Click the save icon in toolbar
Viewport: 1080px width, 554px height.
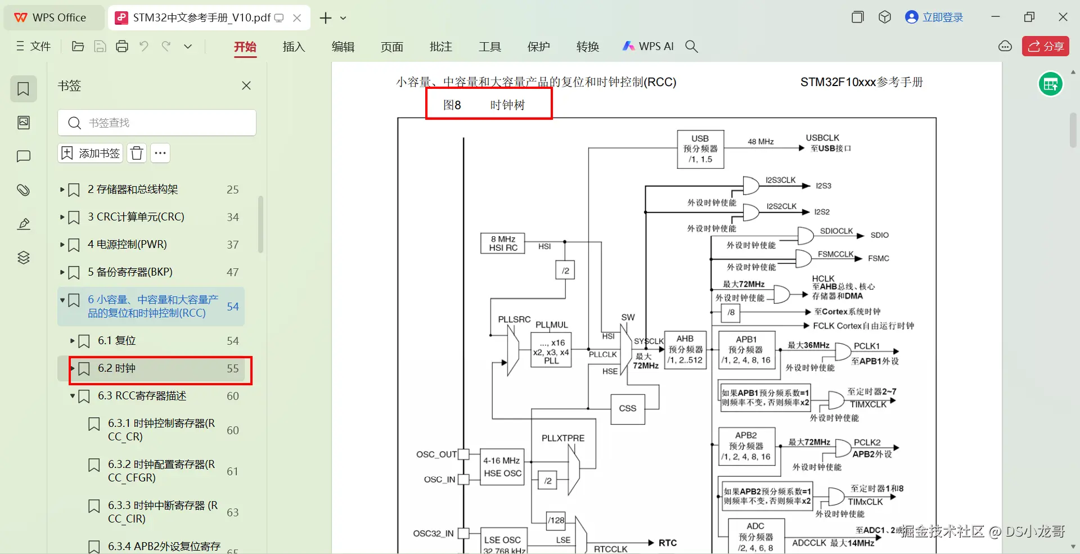click(100, 46)
